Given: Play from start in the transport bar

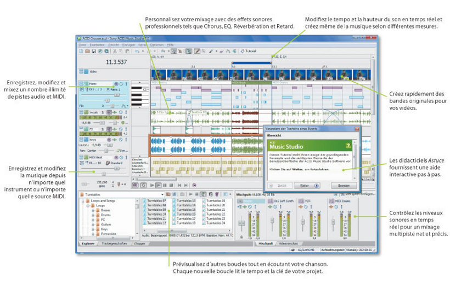Looking at the screenshot, I should pyautogui.click(x=152, y=185).
